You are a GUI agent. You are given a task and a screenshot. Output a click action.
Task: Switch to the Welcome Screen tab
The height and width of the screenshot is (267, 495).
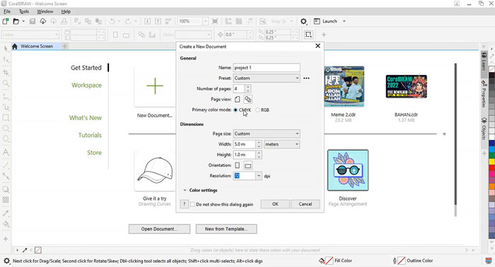(37, 47)
